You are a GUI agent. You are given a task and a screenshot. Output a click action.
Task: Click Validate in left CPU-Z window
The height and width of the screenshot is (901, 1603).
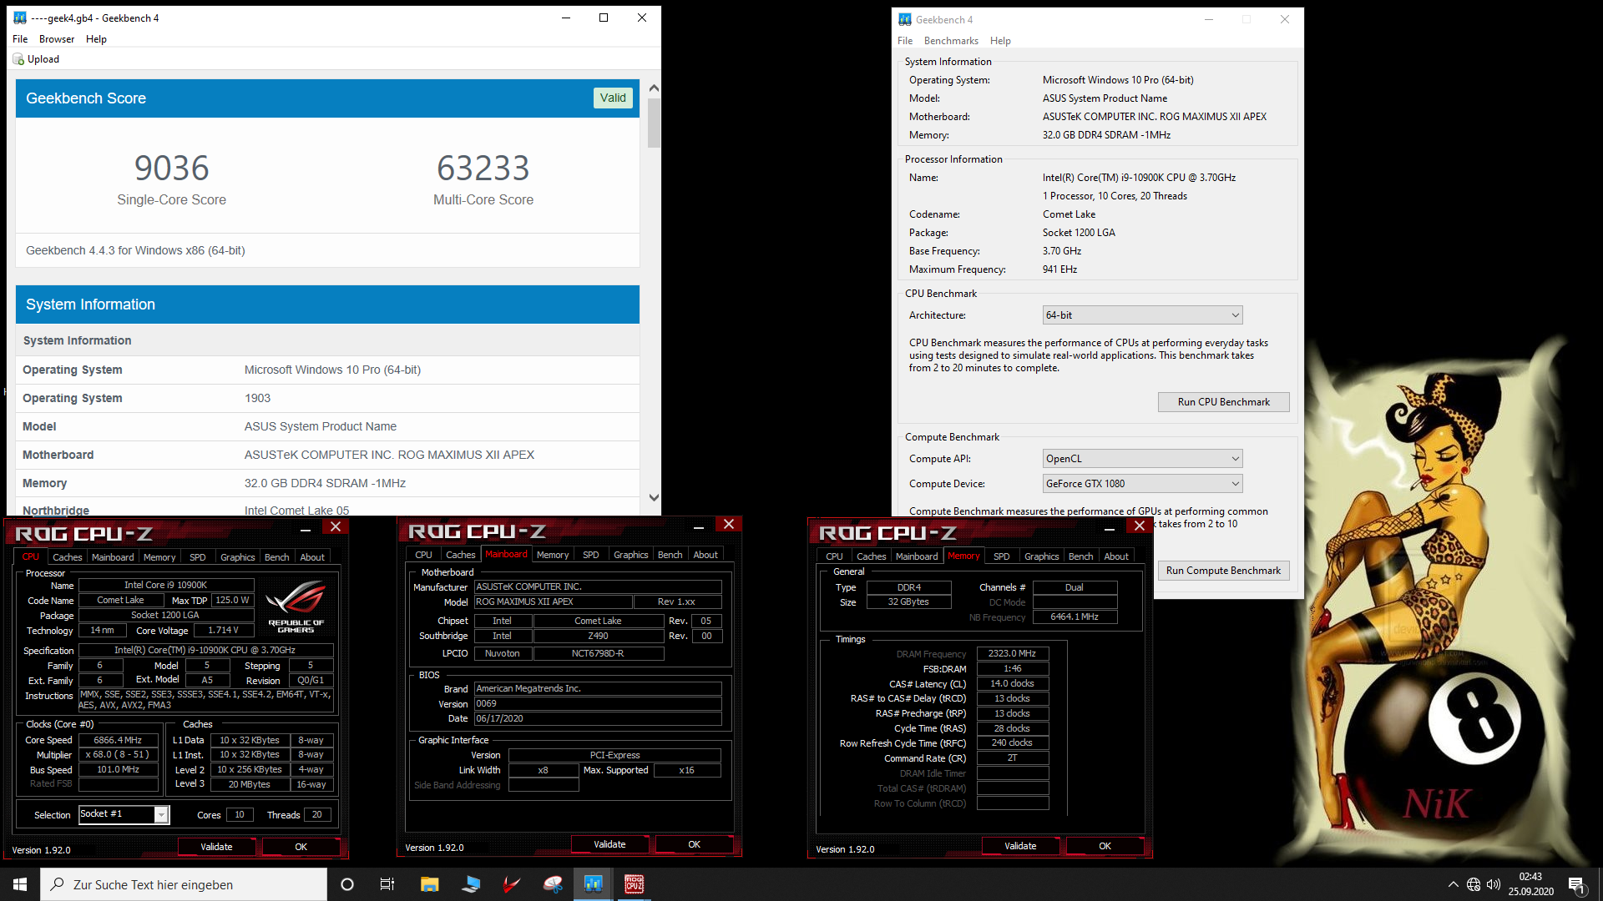pyautogui.click(x=217, y=847)
